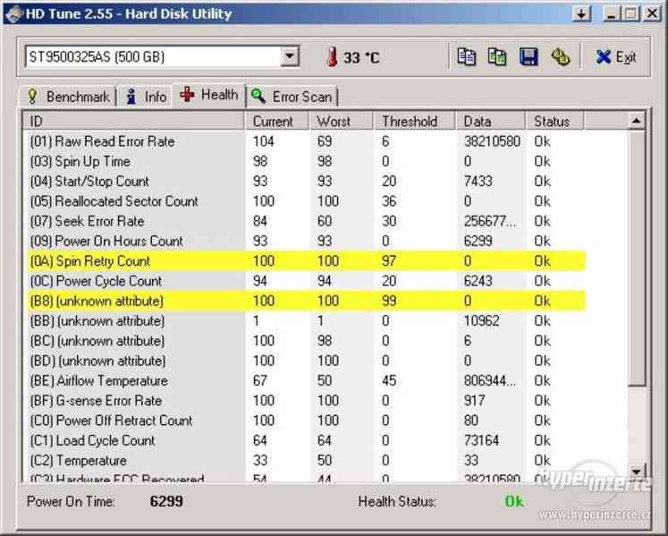The height and width of the screenshot is (536, 668).
Task: Click the Worst column header
Action: 341,121
